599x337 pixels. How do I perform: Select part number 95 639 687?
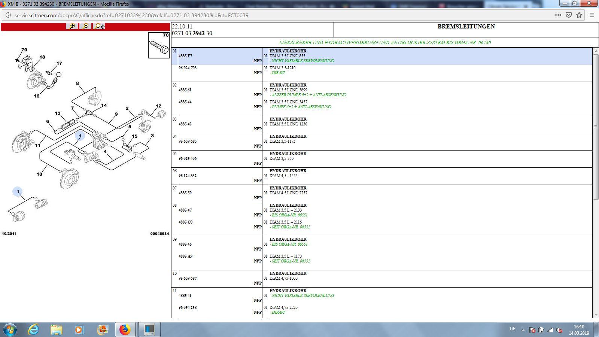click(188, 278)
